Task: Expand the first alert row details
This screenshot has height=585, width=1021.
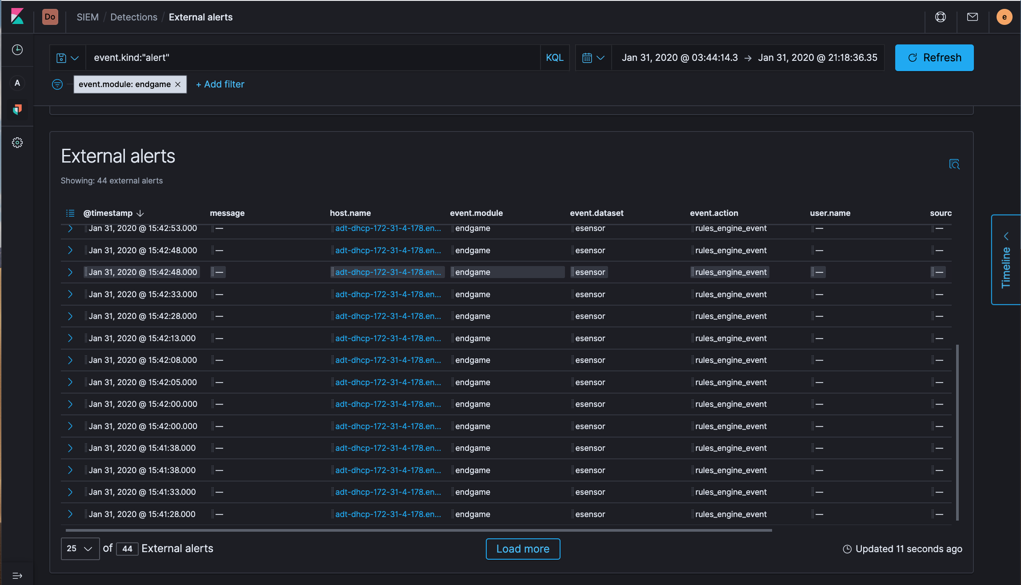Action: click(70, 228)
